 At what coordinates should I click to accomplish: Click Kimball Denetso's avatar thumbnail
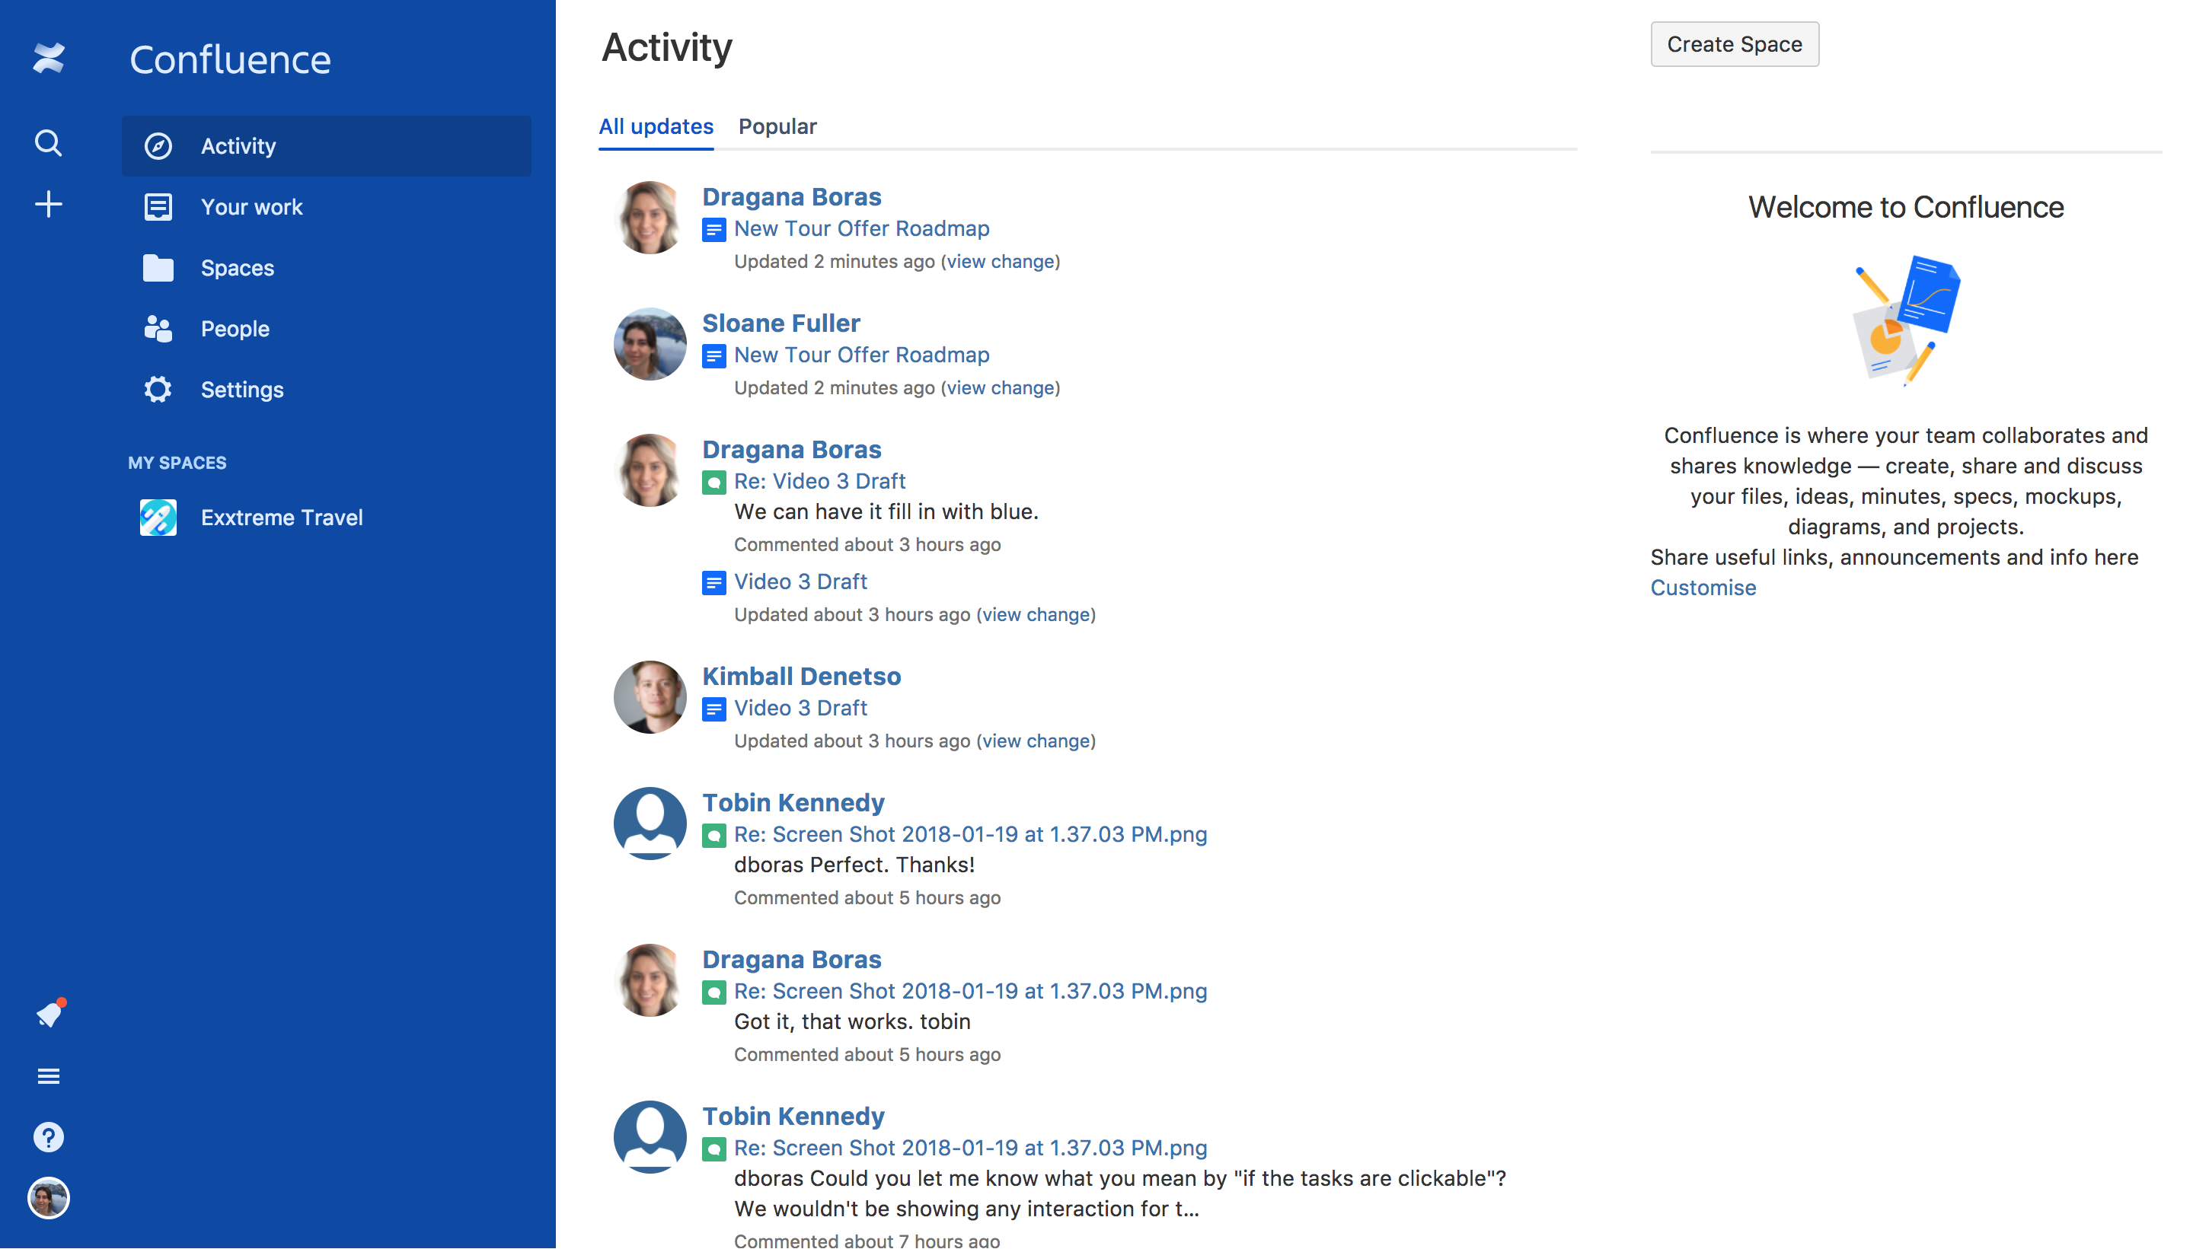650,696
